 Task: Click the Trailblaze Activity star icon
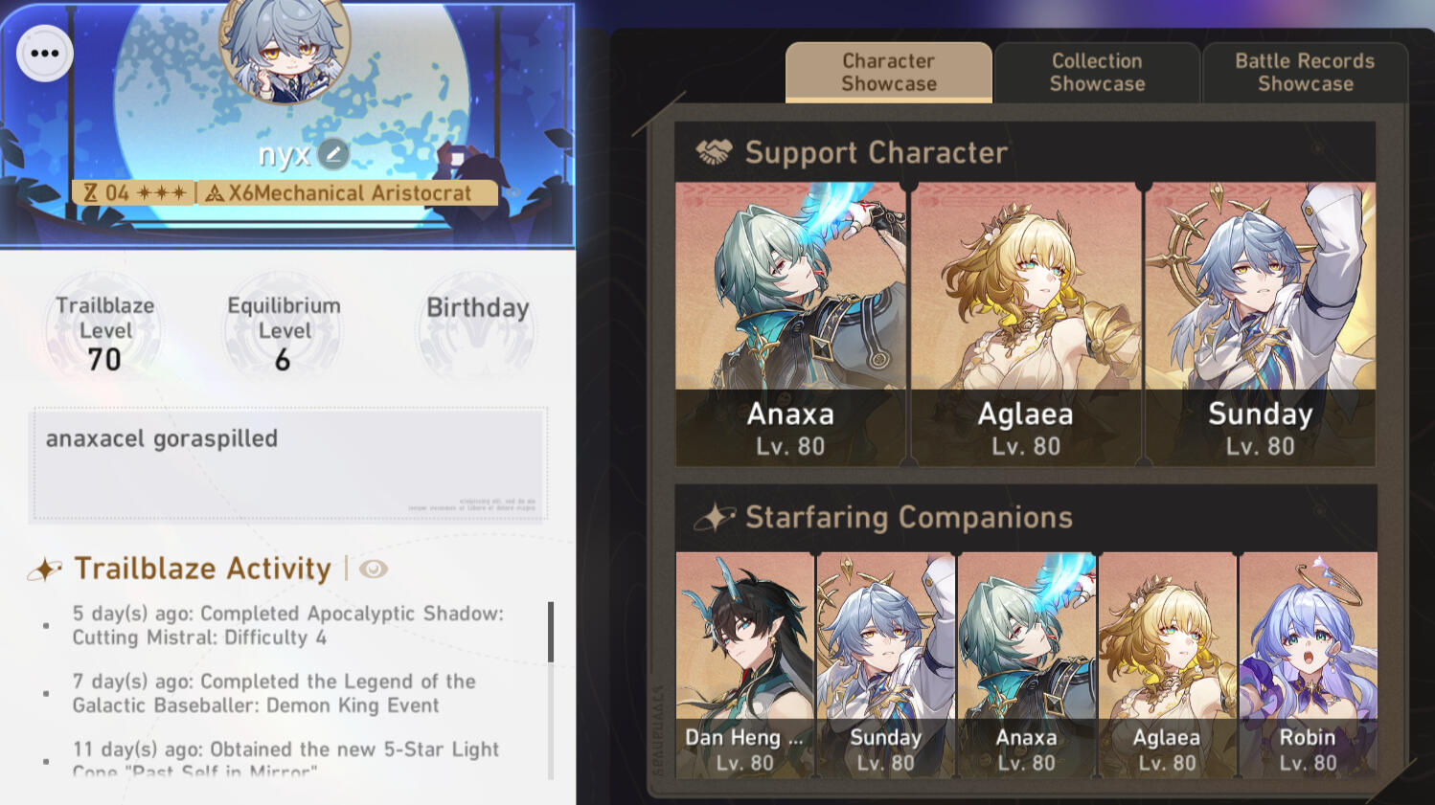45,570
